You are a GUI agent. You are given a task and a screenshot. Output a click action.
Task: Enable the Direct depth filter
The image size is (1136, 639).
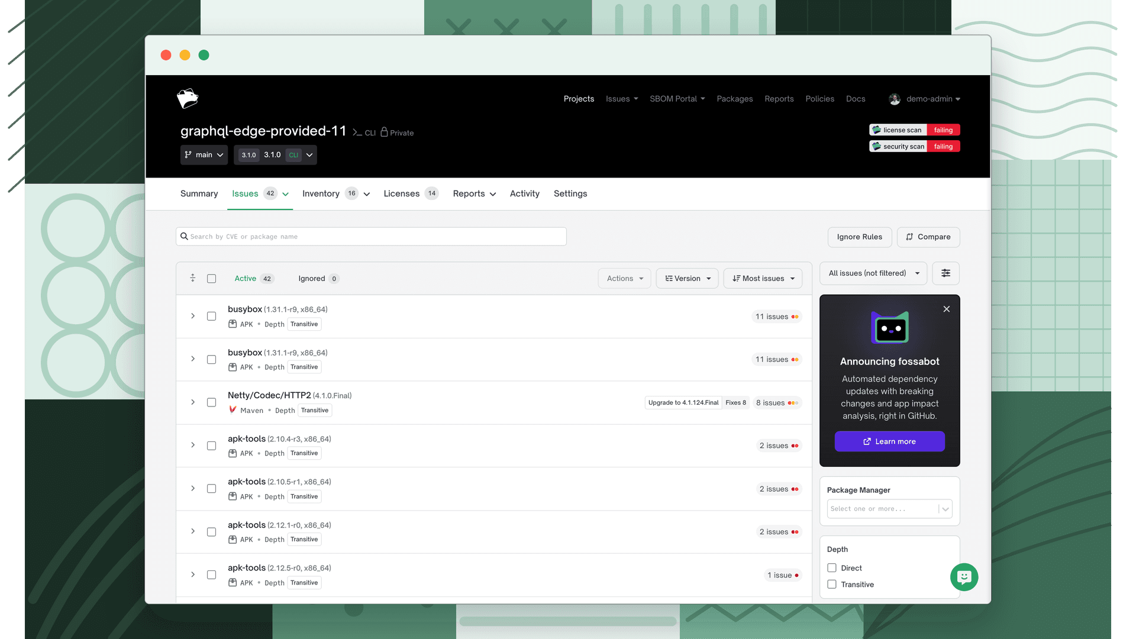832,568
